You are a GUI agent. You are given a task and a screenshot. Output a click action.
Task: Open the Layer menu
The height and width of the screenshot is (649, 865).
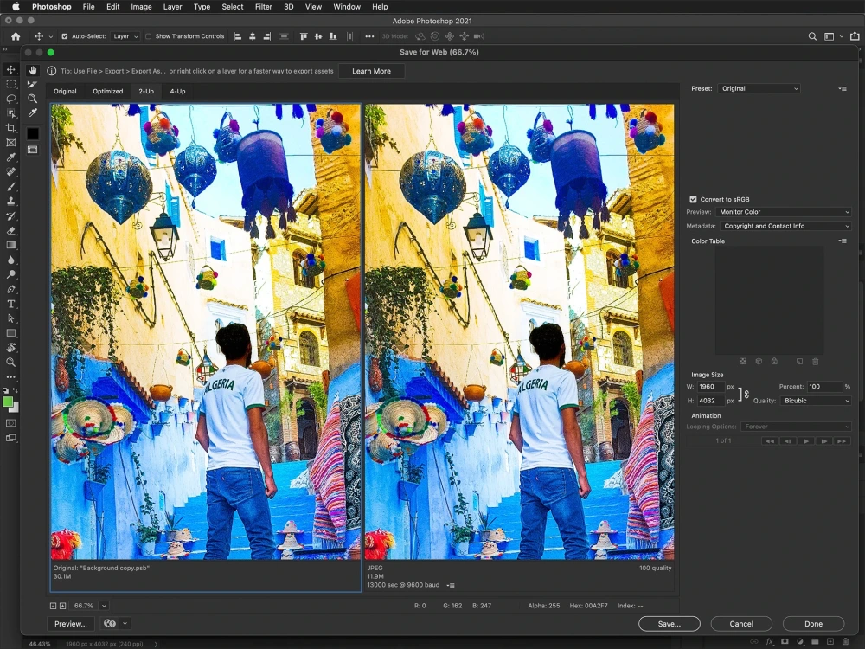pos(172,7)
